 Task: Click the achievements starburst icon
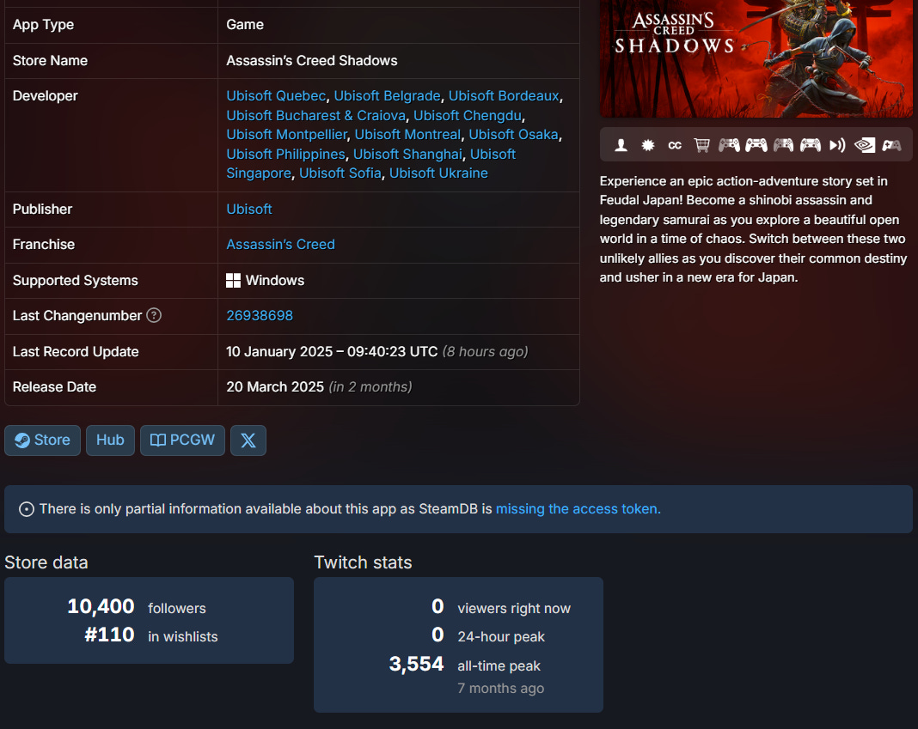(647, 145)
